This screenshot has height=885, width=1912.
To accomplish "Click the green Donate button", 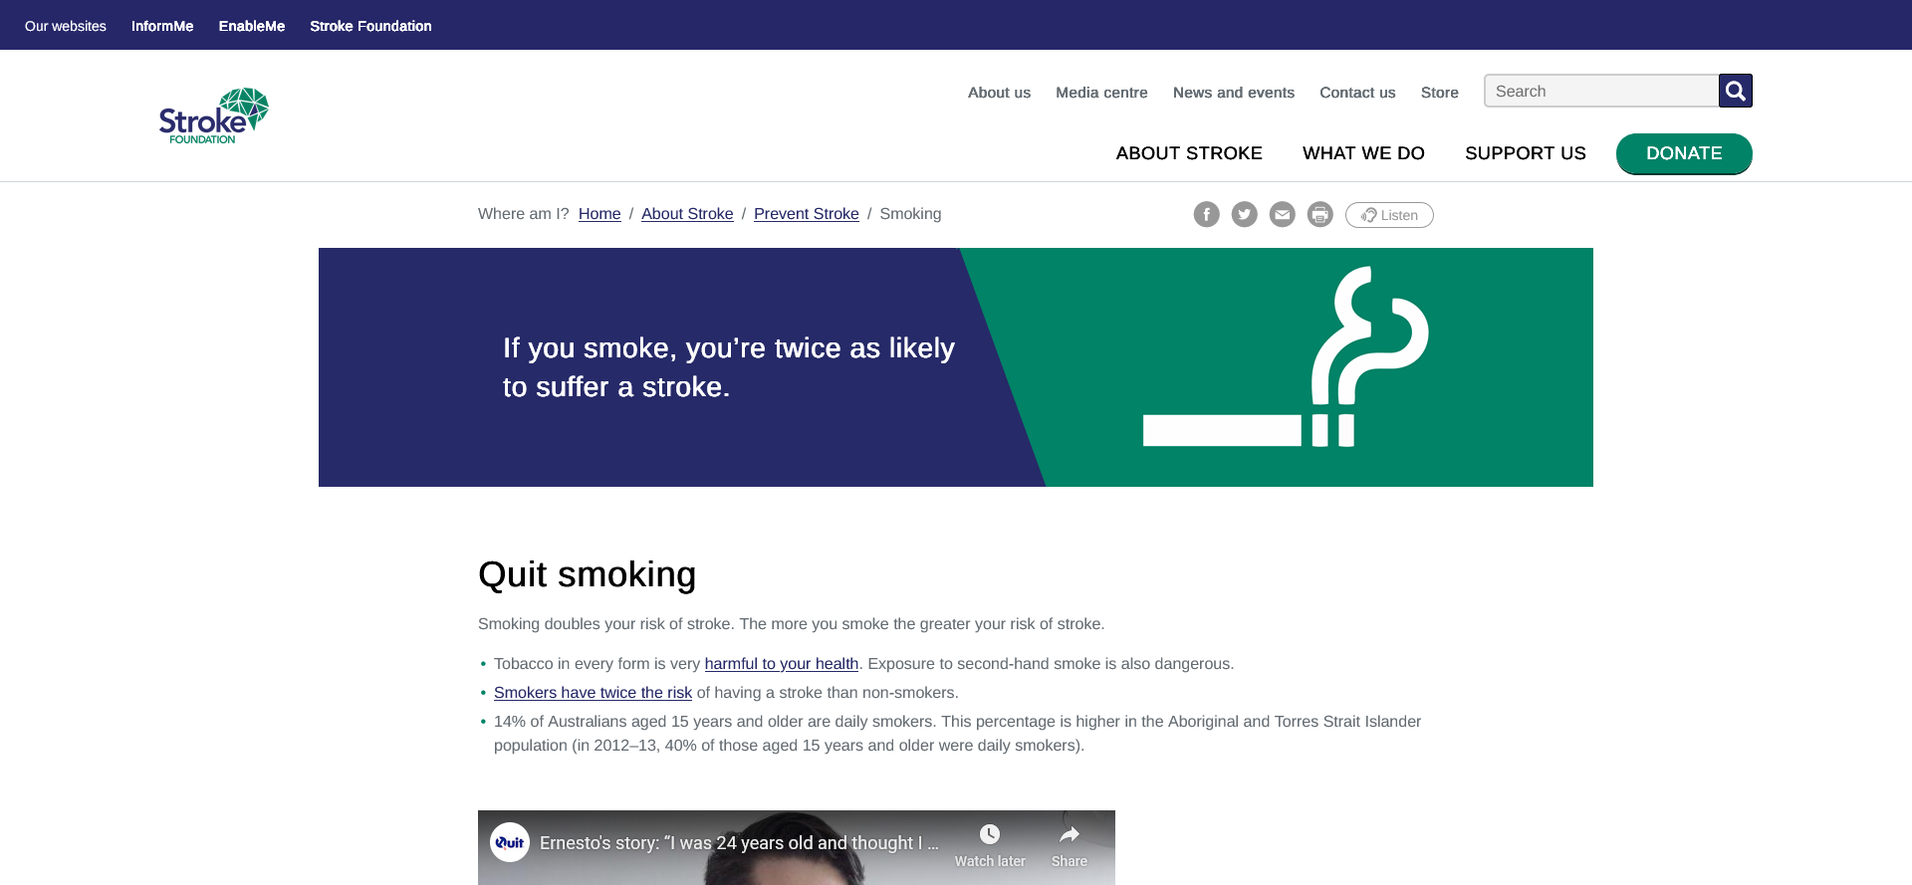I will pos(1683,153).
